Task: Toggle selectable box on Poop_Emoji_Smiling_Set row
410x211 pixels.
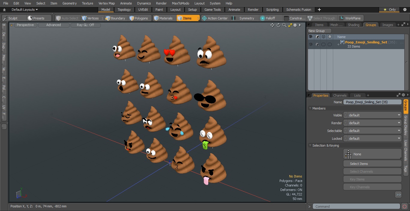Action: tap(323, 44)
